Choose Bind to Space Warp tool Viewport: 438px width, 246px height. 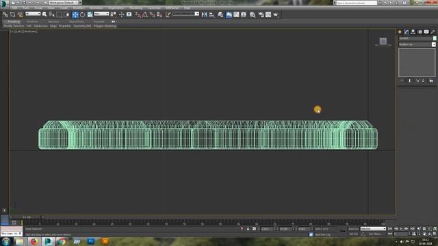point(20,14)
